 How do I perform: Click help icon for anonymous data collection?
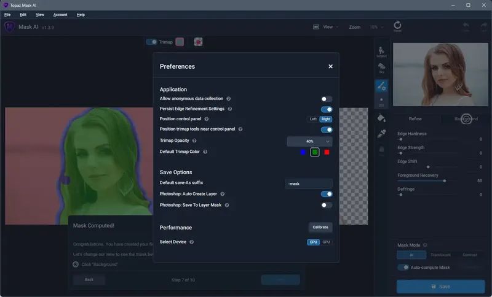228,99
